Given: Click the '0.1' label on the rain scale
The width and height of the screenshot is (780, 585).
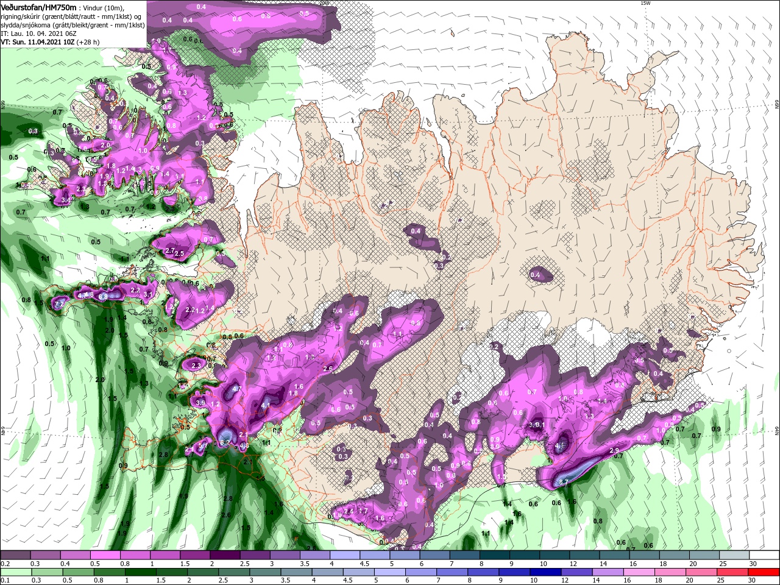Looking at the screenshot, I should (5, 581).
